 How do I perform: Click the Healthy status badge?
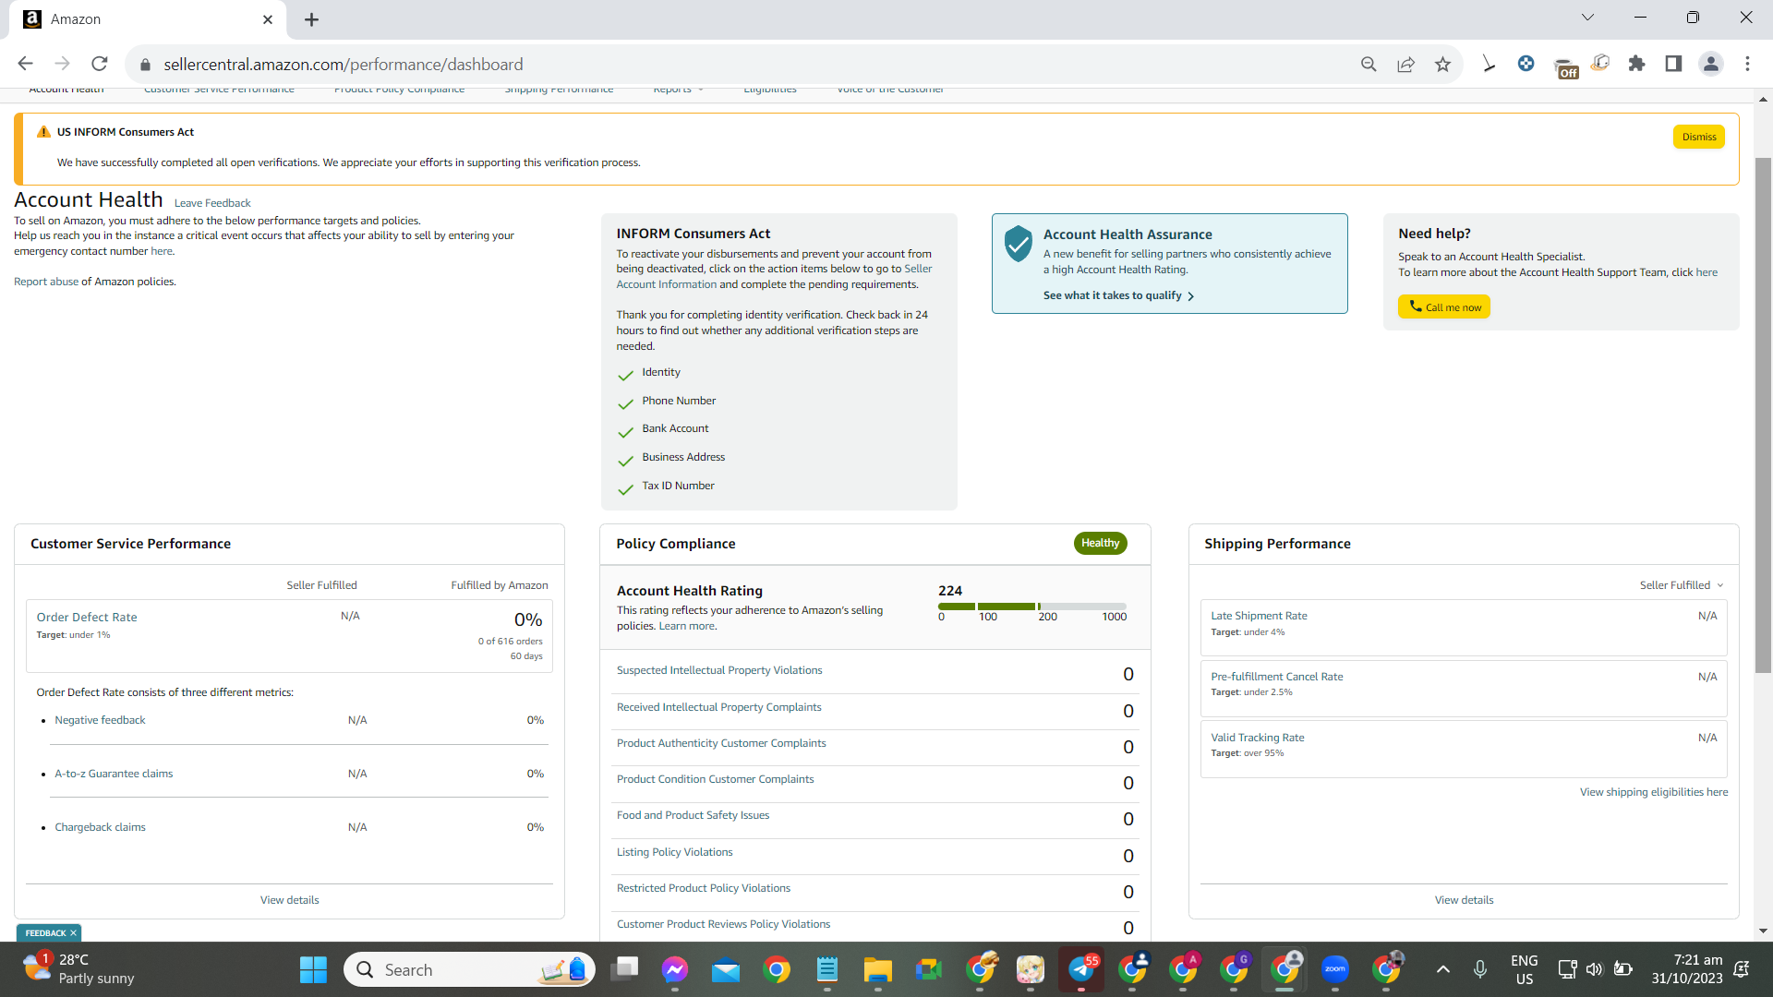tap(1100, 543)
